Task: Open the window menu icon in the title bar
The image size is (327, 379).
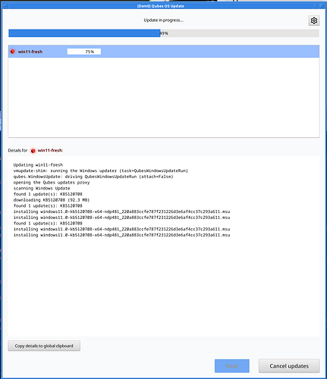Action: tap(5, 6)
